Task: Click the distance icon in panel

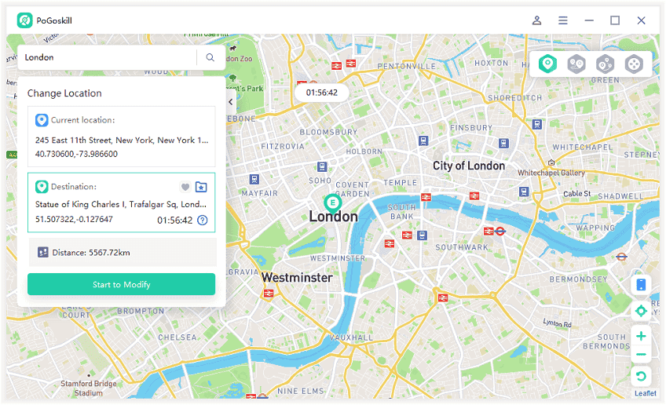Action: 43,253
